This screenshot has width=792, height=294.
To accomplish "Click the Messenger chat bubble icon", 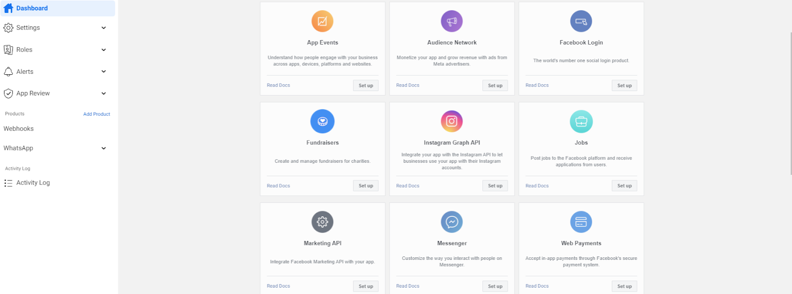I will pos(452,222).
